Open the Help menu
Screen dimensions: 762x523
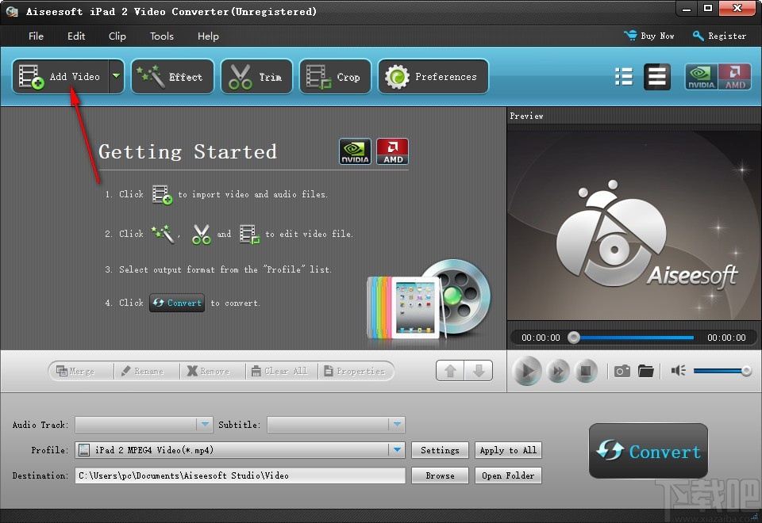pyautogui.click(x=208, y=36)
